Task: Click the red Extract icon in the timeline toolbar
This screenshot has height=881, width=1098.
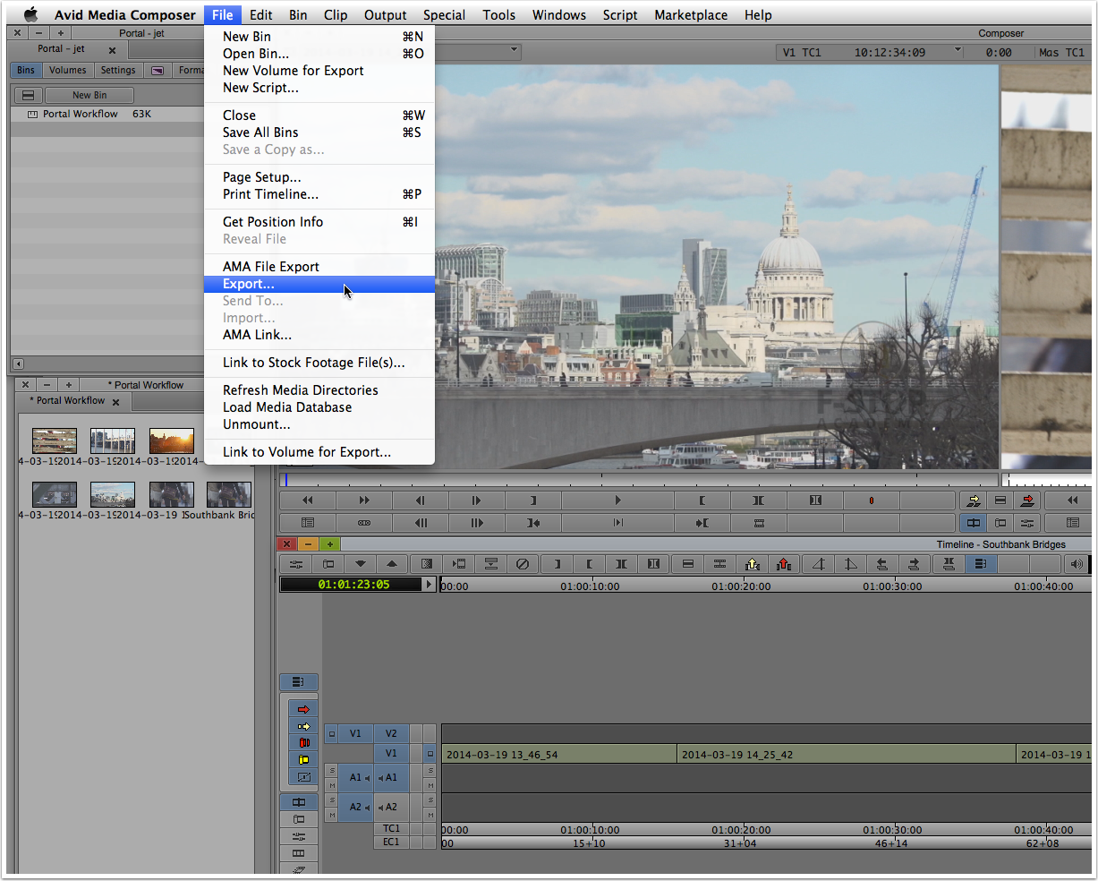Action: 784,564
